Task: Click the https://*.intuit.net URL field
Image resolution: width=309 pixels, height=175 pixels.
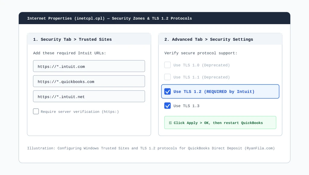Action: pos(89,96)
